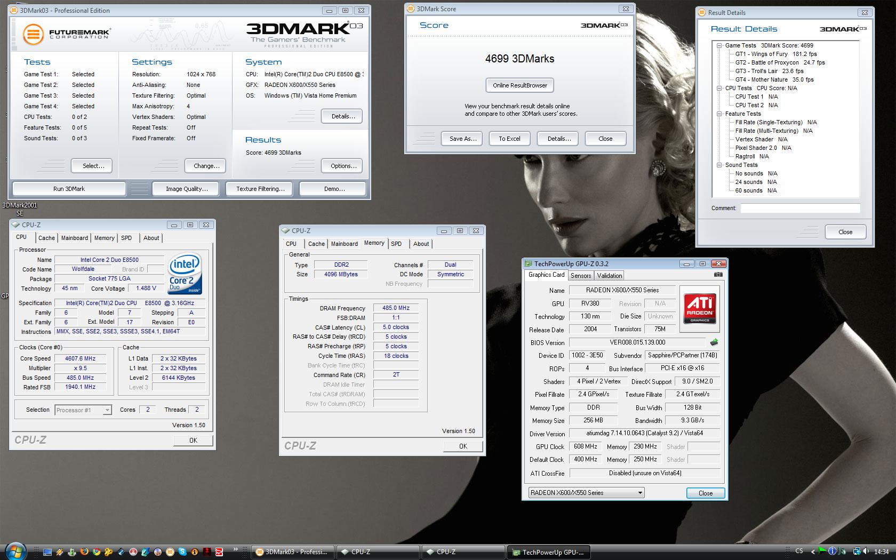Open About tab in the CPU-Z memory window
This screenshot has height=560, width=896.
coord(421,244)
